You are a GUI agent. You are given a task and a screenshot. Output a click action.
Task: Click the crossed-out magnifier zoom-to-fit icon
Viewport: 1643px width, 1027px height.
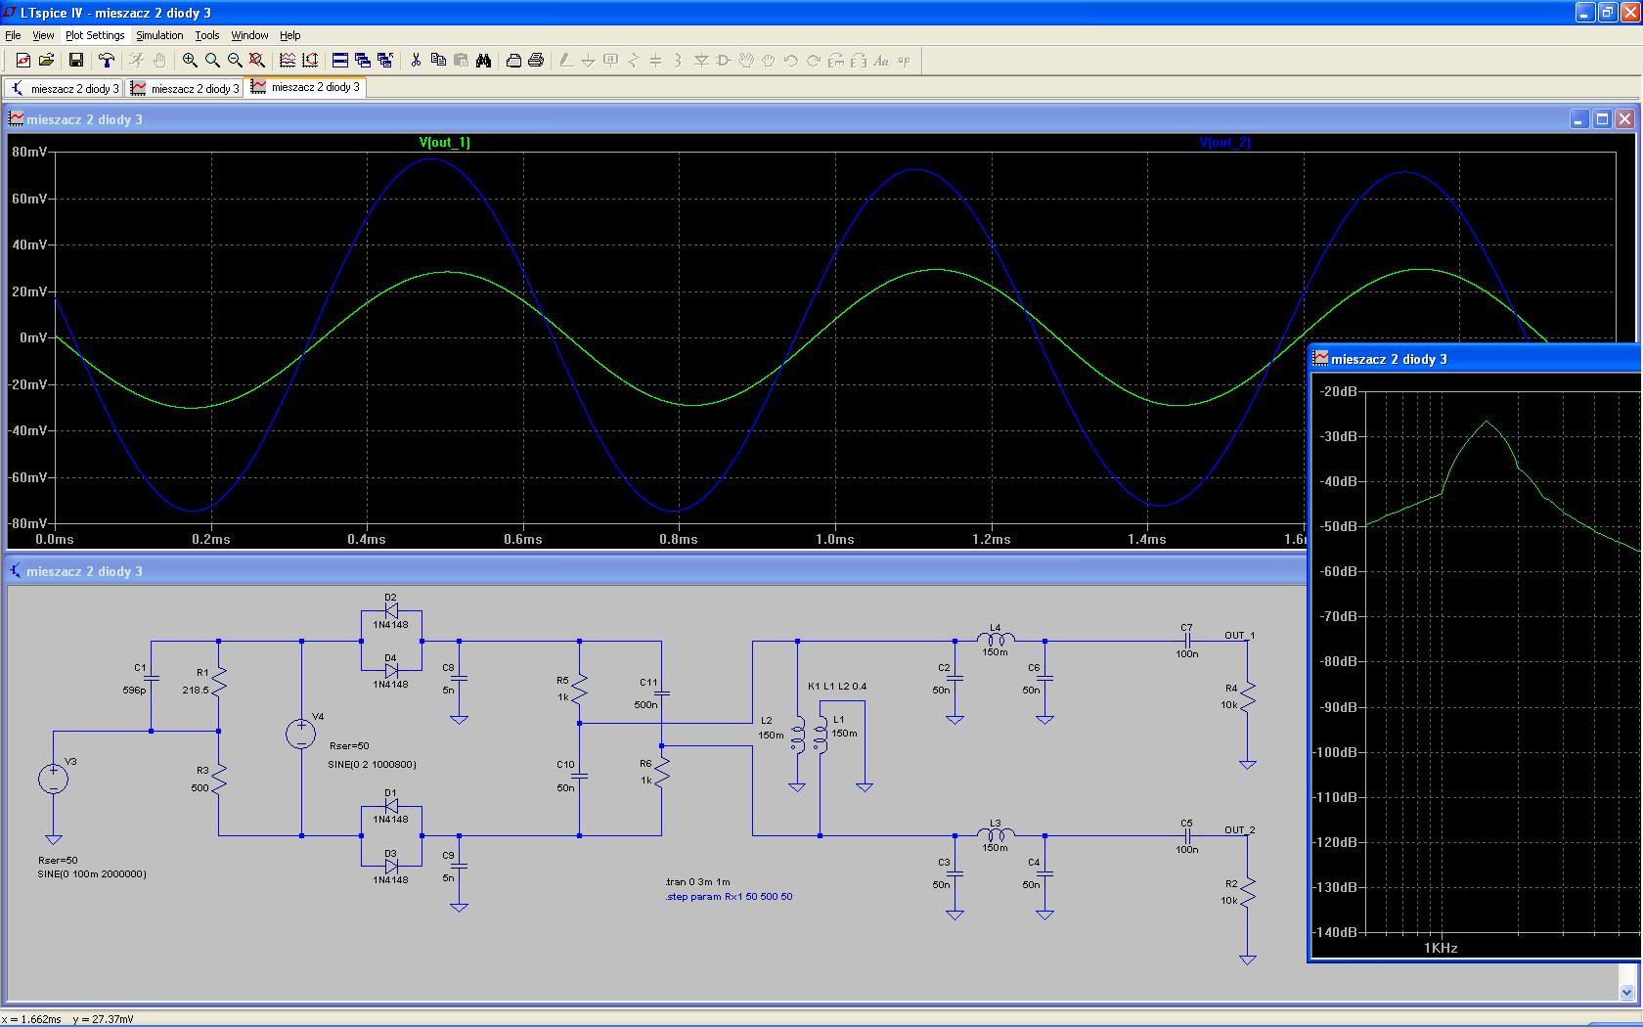click(257, 61)
